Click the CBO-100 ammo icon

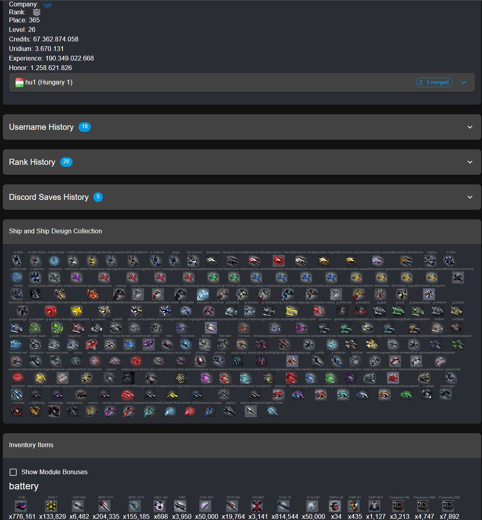point(160,506)
